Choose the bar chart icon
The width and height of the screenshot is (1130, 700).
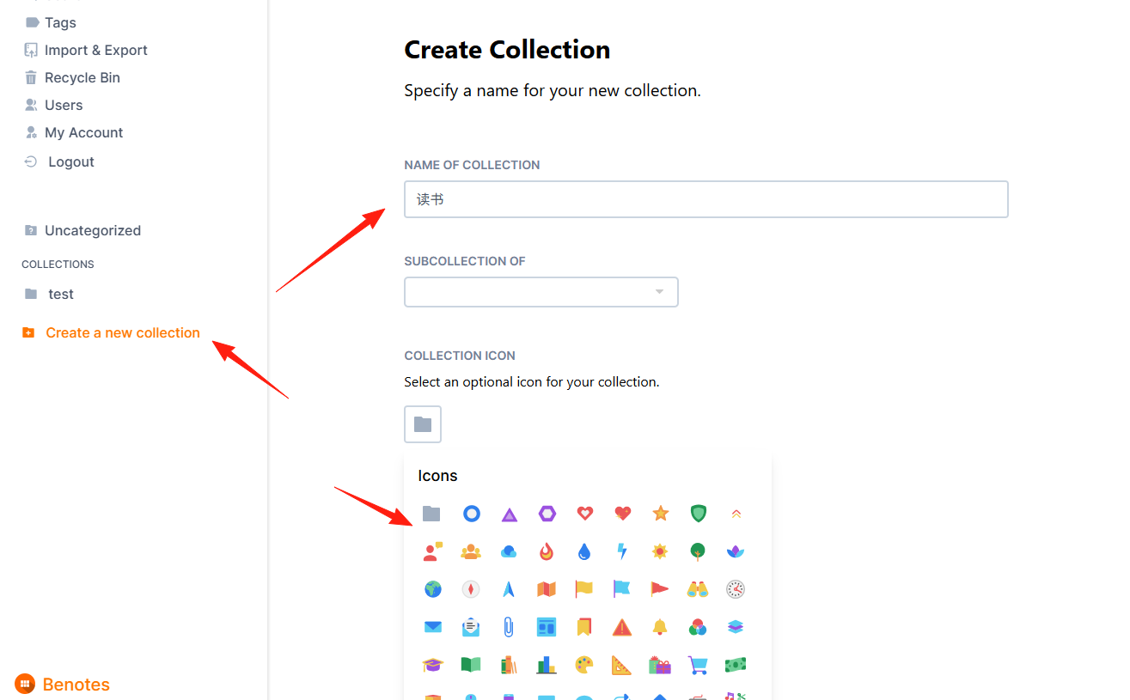pyautogui.click(x=547, y=665)
